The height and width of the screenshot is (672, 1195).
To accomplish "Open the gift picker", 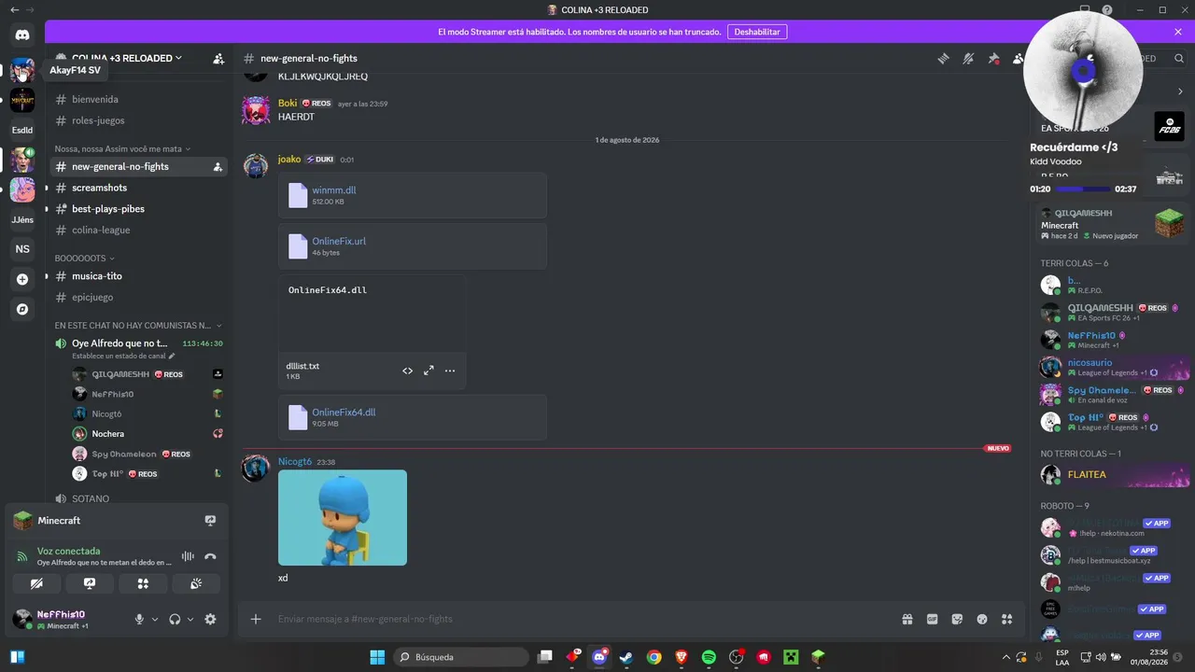I will (x=907, y=619).
